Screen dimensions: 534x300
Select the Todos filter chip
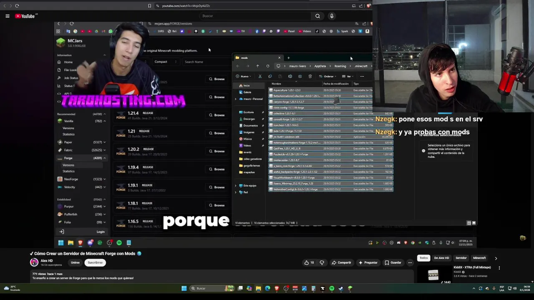tap(423, 258)
